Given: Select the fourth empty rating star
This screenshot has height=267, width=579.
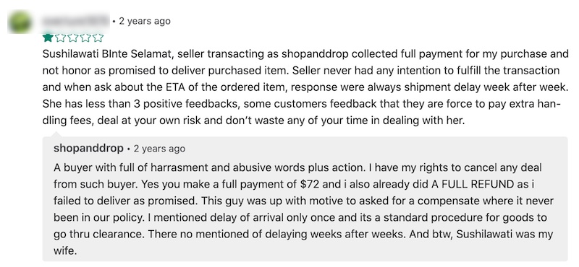Looking at the screenshot, I should [85, 38].
